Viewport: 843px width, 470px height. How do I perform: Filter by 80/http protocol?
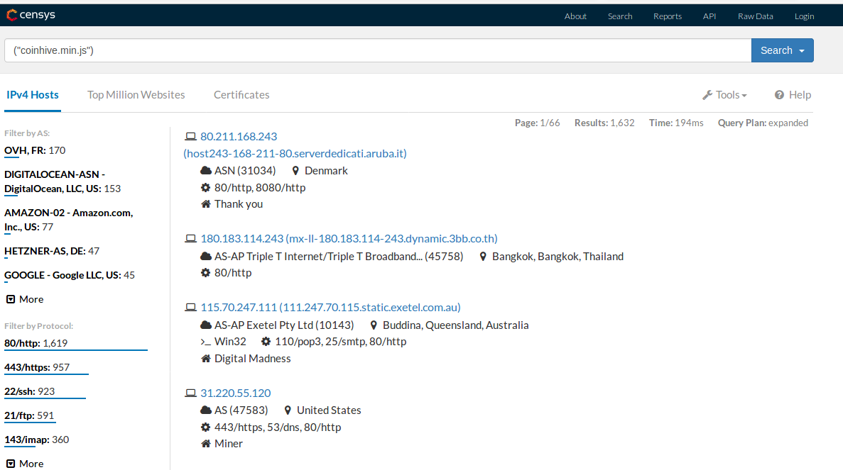tap(36, 343)
